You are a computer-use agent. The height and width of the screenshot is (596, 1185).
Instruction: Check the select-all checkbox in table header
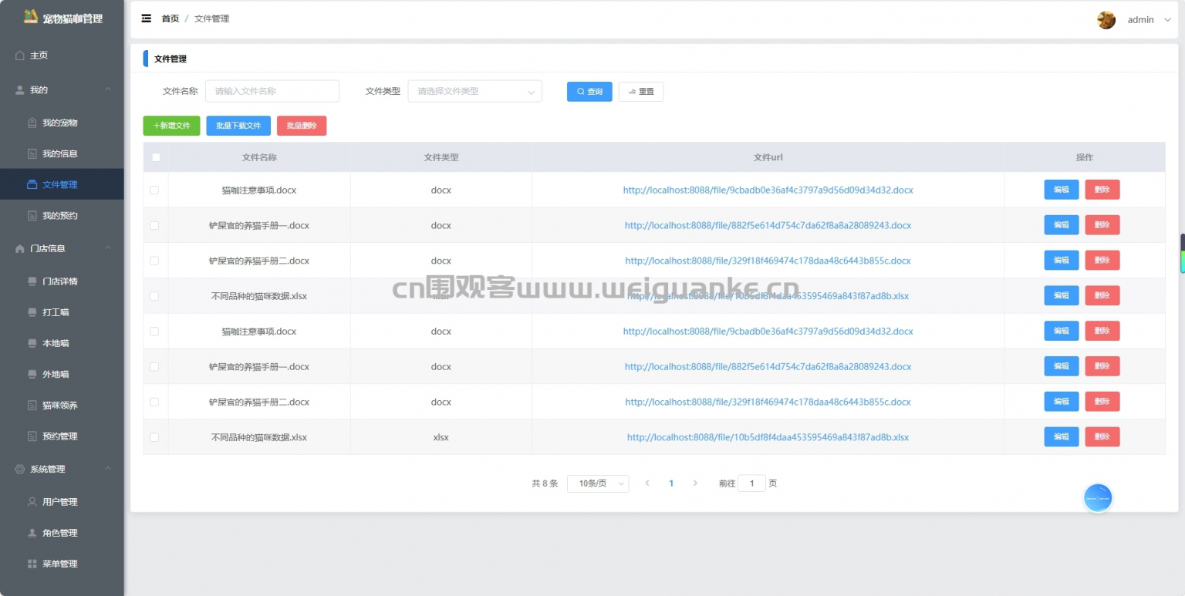155,157
